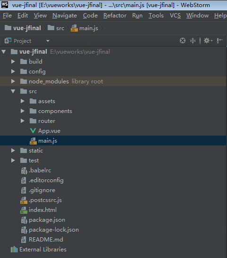Click the src breadcrumb label
The image size is (227, 258).
pyautogui.click(x=60, y=28)
